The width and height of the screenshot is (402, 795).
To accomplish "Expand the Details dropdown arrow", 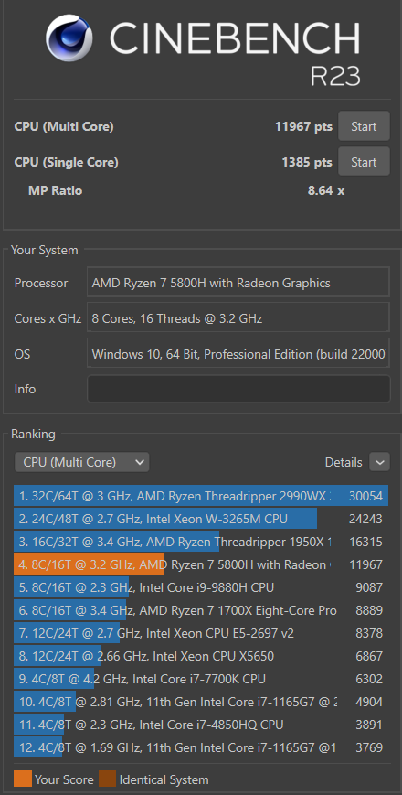I will click(x=380, y=462).
